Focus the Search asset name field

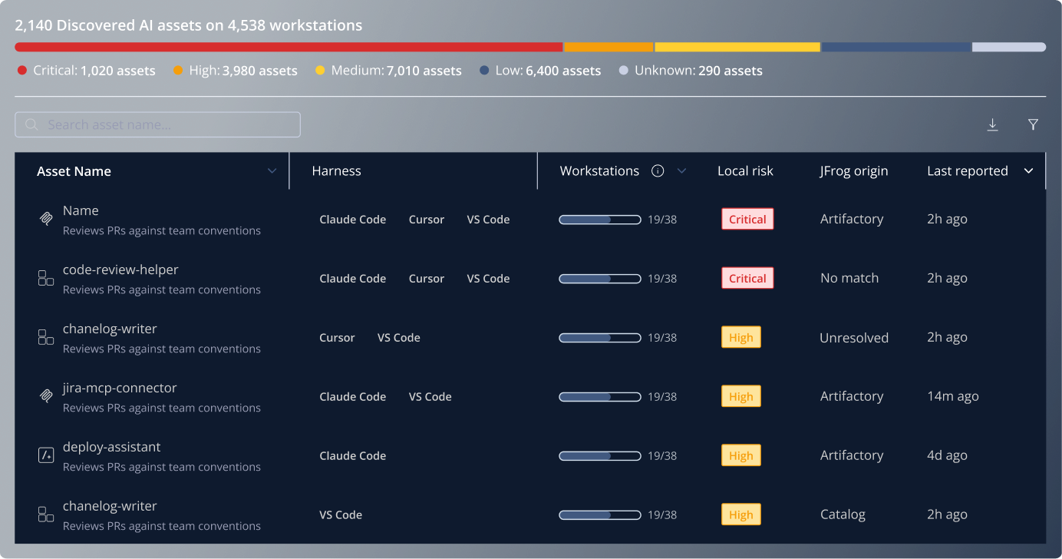(157, 124)
